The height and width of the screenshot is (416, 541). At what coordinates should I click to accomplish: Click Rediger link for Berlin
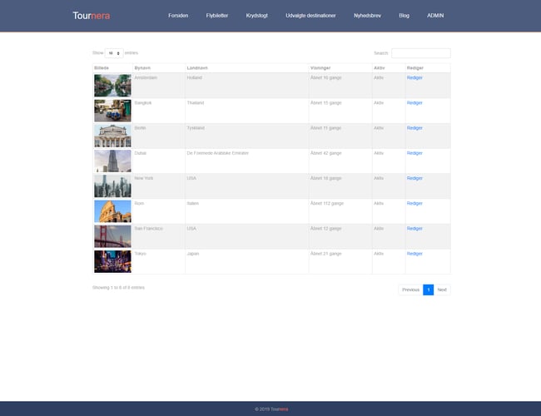[414, 128]
